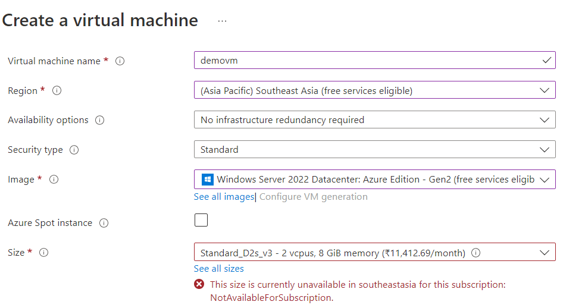Click info icon beside Azure Spot instance

(x=104, y=223)
